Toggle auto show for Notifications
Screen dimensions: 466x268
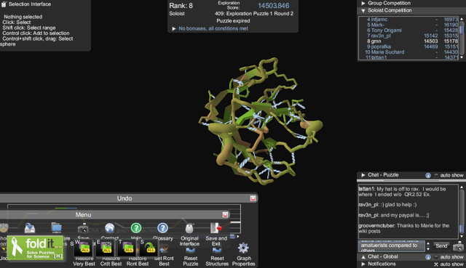[436, 264]
